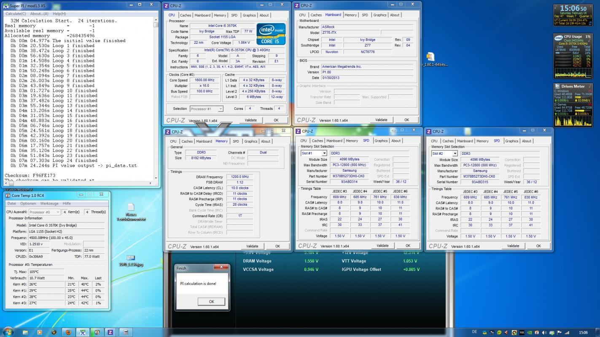Click OK in CPU-Z Slot #1 SPD window
The height and width of the screenshot is (337, 600).
point(408,246)
